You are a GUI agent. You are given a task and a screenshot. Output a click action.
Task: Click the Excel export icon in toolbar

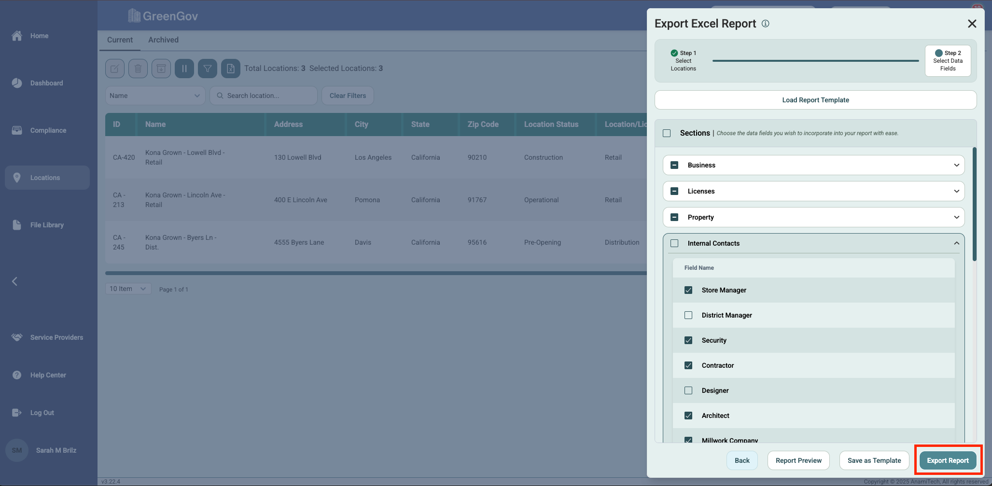[231, 69]
